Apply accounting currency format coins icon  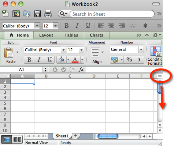coord(115,60)
